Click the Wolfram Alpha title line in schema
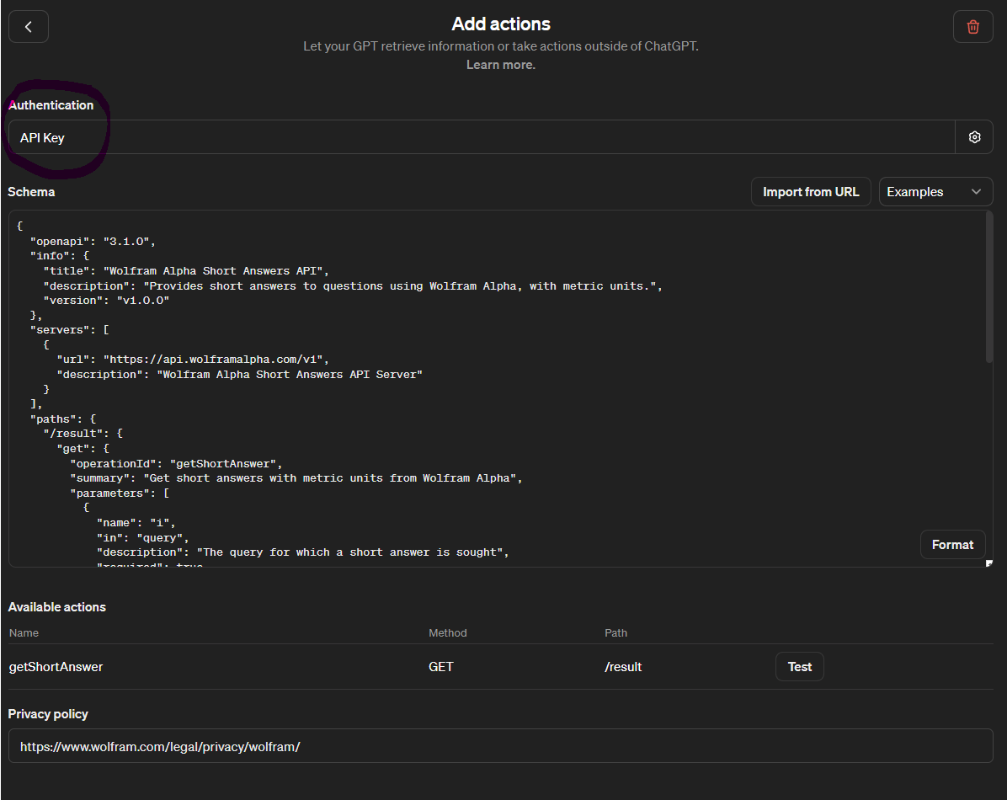 (186, 271)
